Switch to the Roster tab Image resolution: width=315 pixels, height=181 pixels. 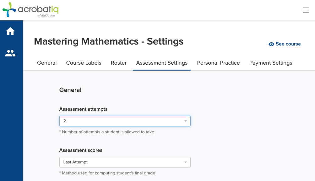119,63
